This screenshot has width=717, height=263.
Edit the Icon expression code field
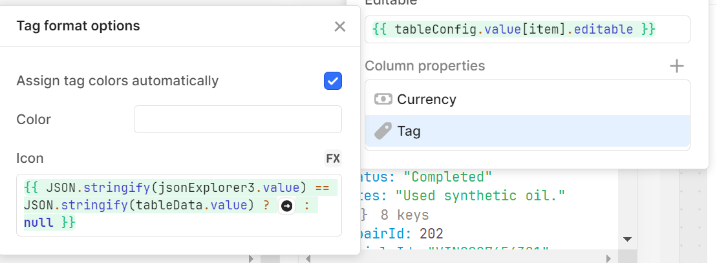179,205
